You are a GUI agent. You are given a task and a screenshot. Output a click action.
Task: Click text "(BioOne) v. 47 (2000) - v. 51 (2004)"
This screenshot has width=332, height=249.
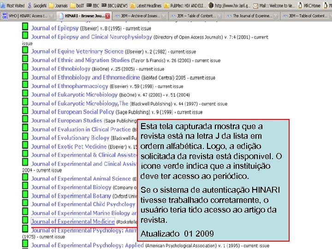point(154,95)
